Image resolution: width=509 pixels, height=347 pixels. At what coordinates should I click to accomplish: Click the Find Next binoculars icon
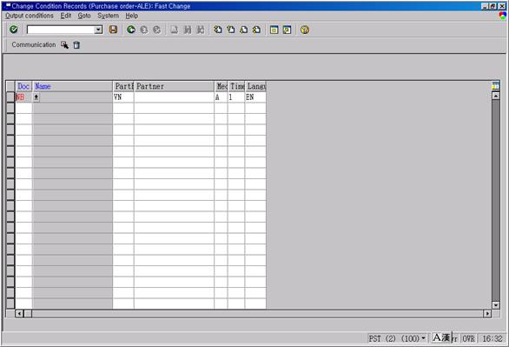tap(201, 30)
